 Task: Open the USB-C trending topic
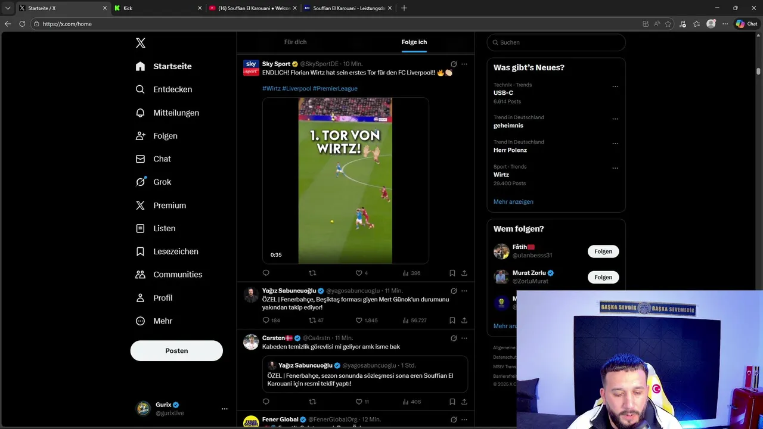pyautogui.click(x=503, y=93)
